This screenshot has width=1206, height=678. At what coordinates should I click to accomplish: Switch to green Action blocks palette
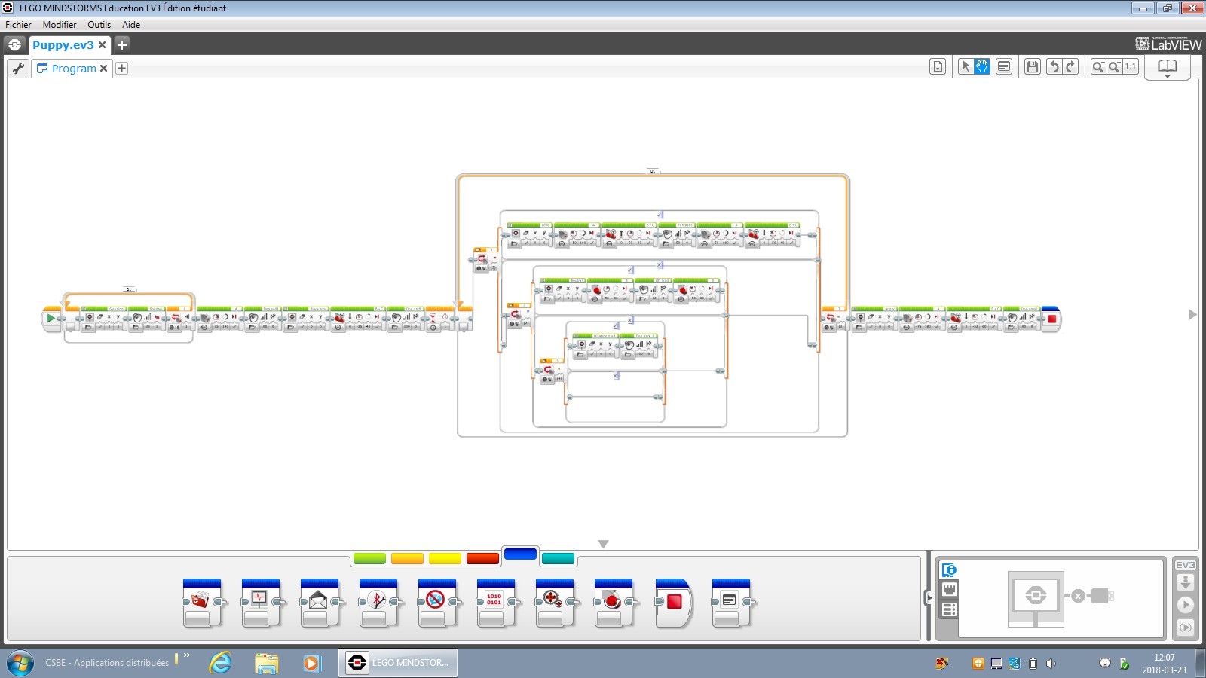coord(369,558)
